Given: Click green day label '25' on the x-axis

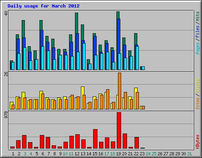Looking at the screenshot, I should point(154,154).
